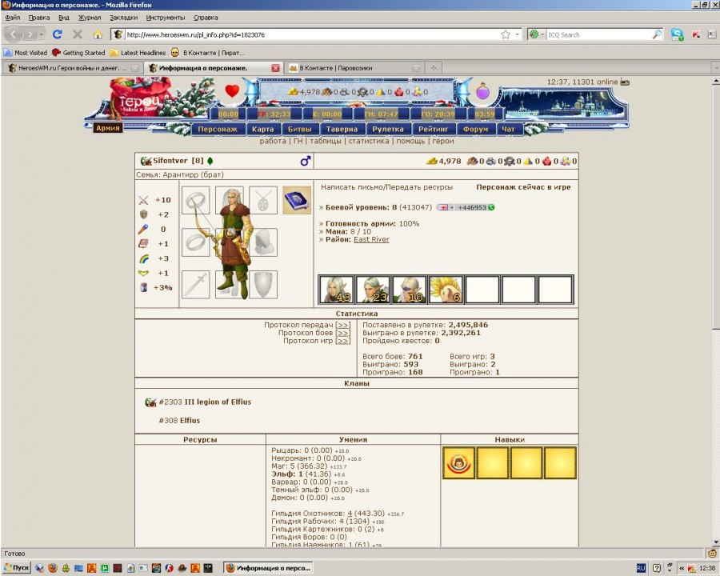Viewport: 720px width, 576px height.
Task: Open a new tab with the plus button
Action: click(x=433, y=68)
